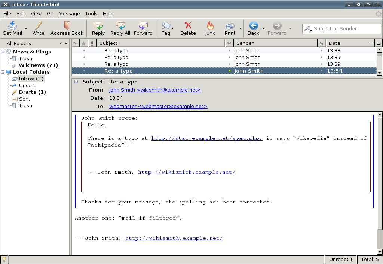Collapse the Local Folders tree
Viewport: 383px width, 264px height.
3,72
